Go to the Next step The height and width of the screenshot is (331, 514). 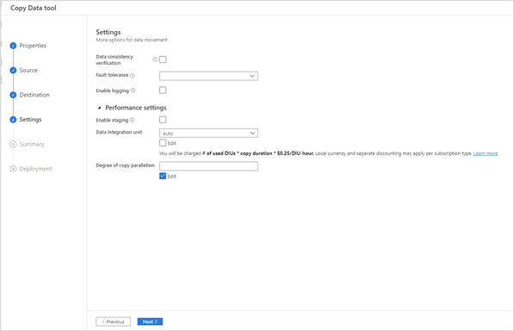(x=150, y=322)
